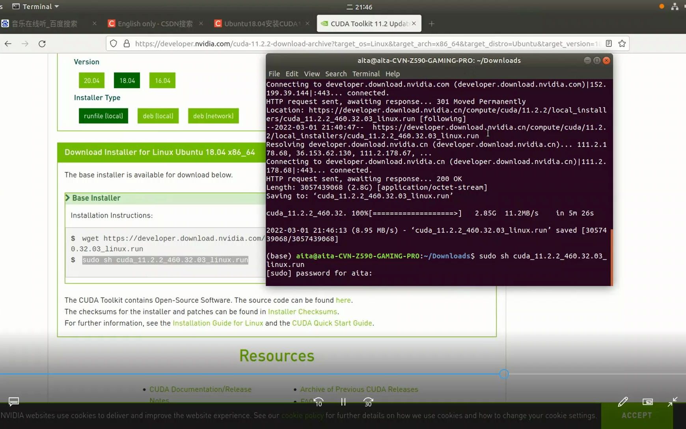Exit fullscreen with the shrink arrows icon
The width and height of the screenshot is (686, 429).
tap(673, 402)
